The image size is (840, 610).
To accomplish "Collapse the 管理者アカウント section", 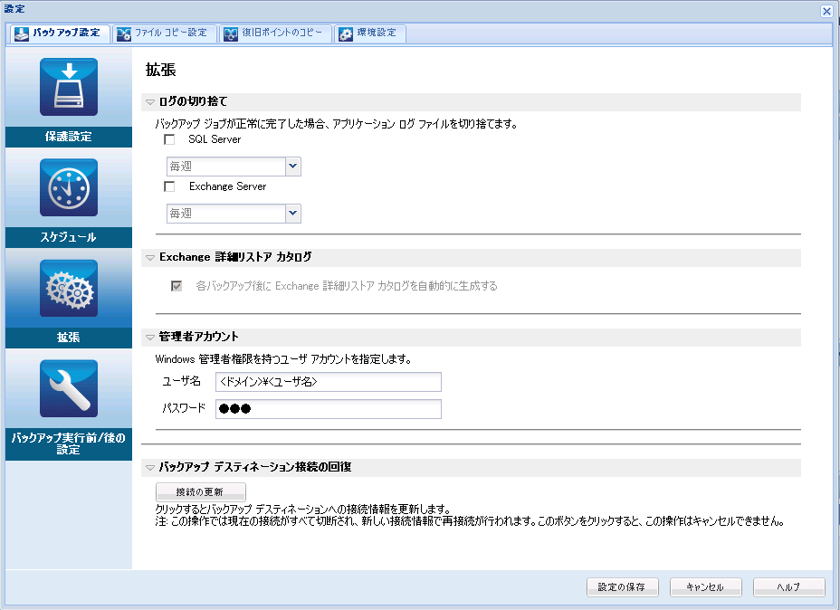I will click(150, 337).
